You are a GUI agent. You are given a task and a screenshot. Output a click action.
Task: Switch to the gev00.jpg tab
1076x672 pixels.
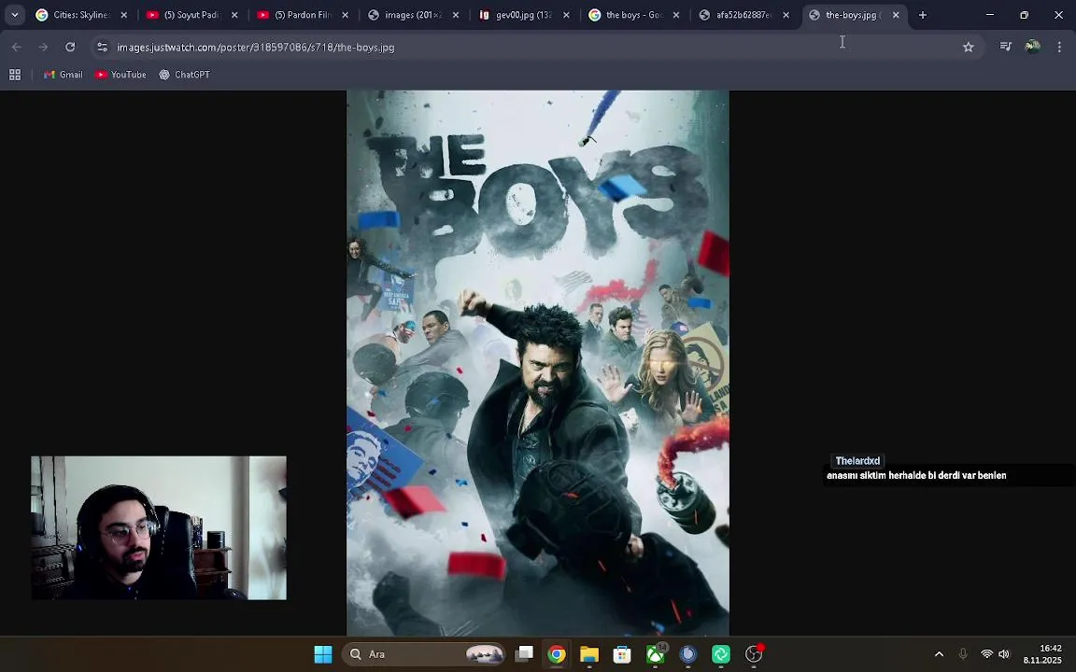pos(523,14)
